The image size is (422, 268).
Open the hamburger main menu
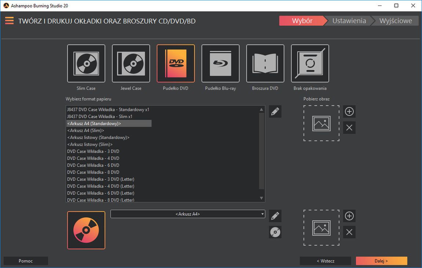pyautogui.click(x=9, y=21)
